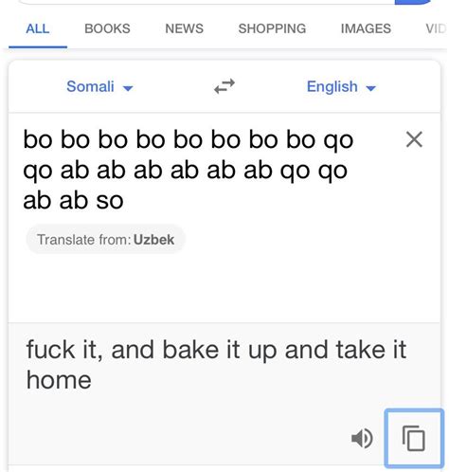Switch to the News tab
Viewport: 449px width, 472px height.
185,28
